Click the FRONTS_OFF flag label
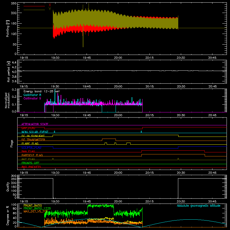The image size is (230, 230). click(x=30, y=163)
